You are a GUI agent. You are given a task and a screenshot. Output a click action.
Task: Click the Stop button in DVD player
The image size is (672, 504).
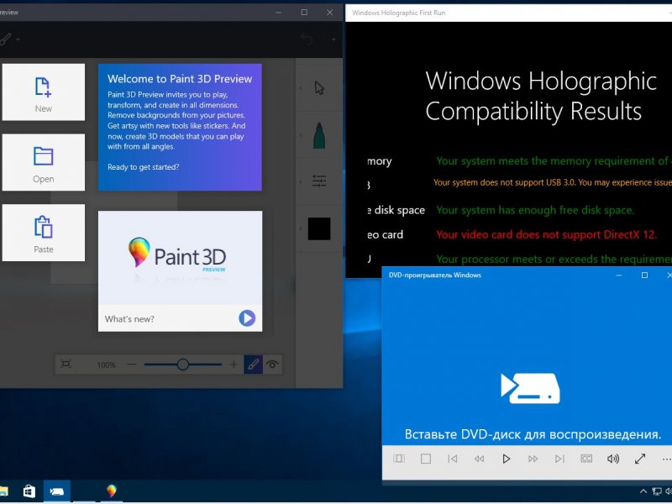pyautogui.click(x=426, y=459)
